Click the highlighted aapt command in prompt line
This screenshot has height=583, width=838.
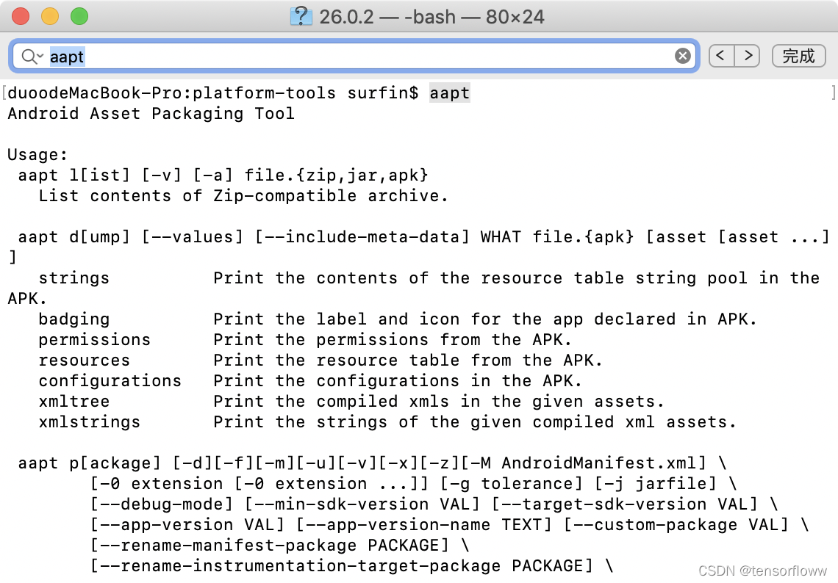pyautogui.click(x=449, y=93)
